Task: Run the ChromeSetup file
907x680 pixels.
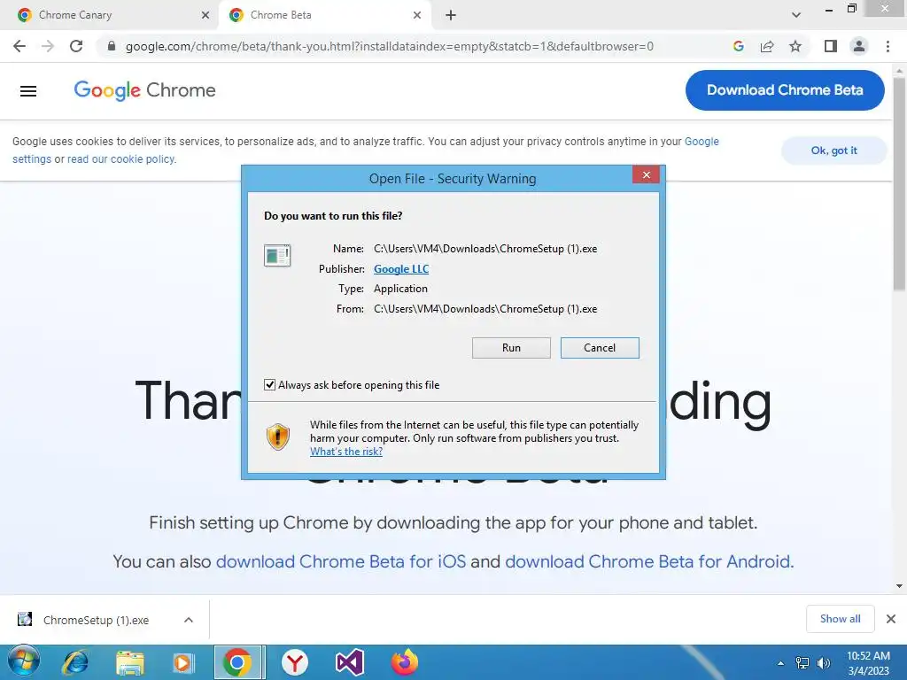Action: click(x=511, y=347)
